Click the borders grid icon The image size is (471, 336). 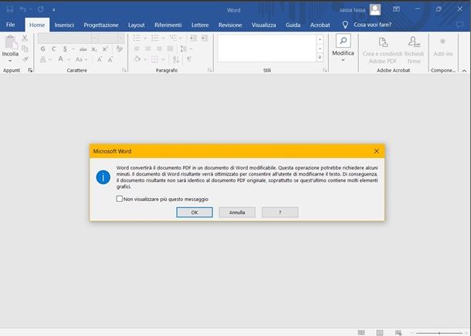154,59
